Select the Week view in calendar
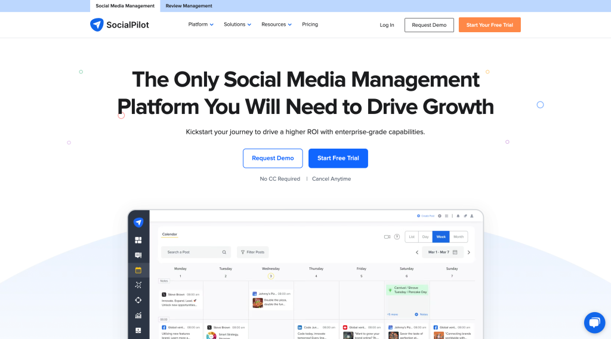Image resolution: width=611 pixels, height=339 pixels. [x=441, y=237]
